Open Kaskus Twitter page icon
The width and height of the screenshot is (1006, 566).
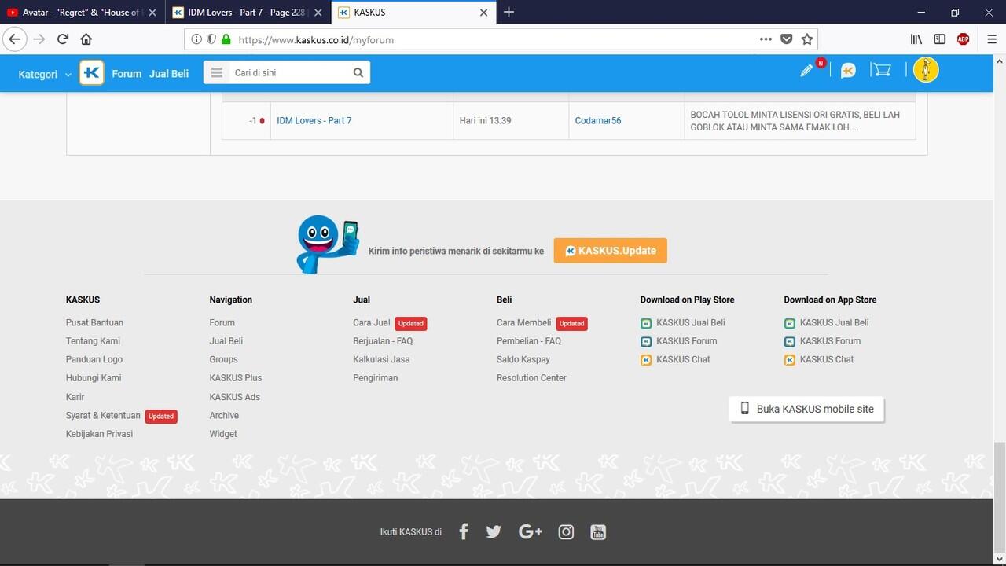click(x=493, y=531)
